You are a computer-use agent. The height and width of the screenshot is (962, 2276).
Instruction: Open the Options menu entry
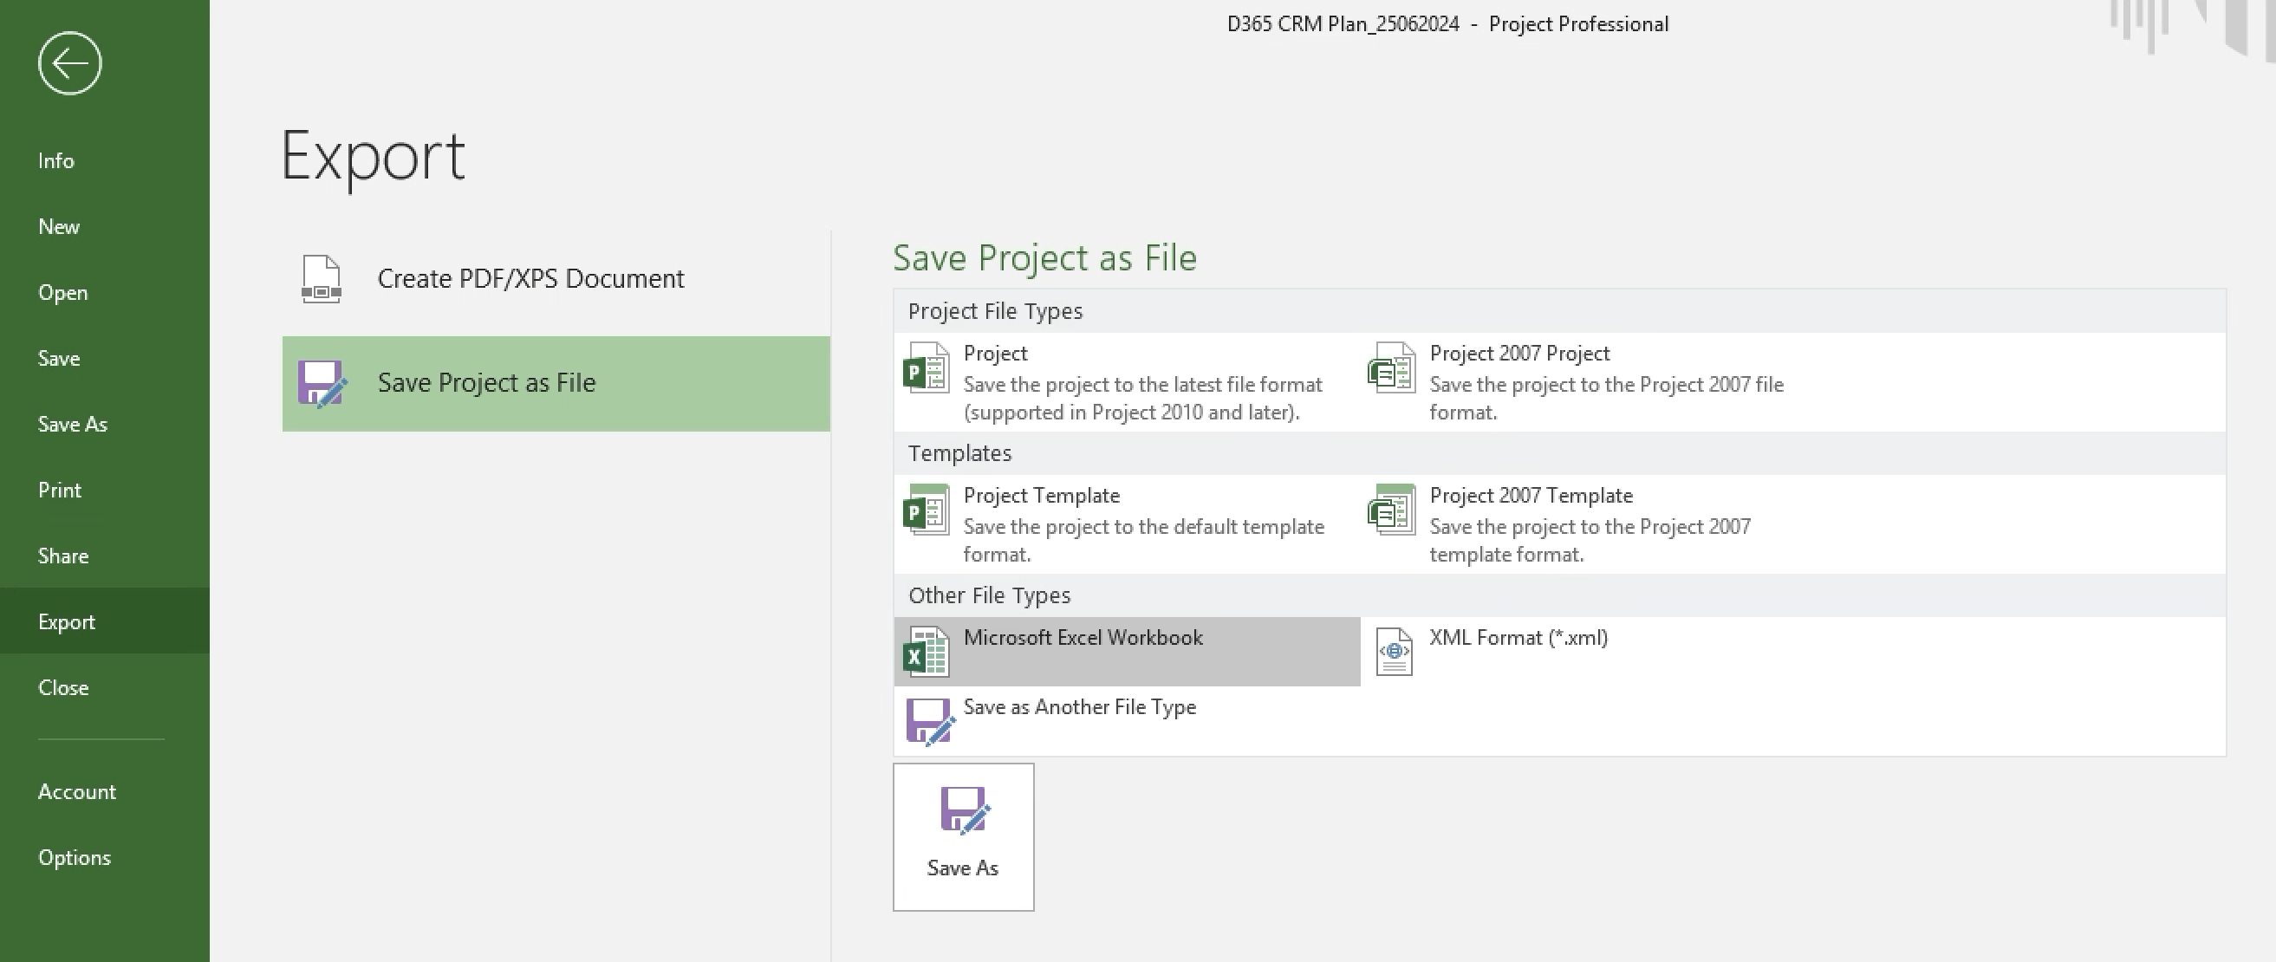click(x=75, y=858)
